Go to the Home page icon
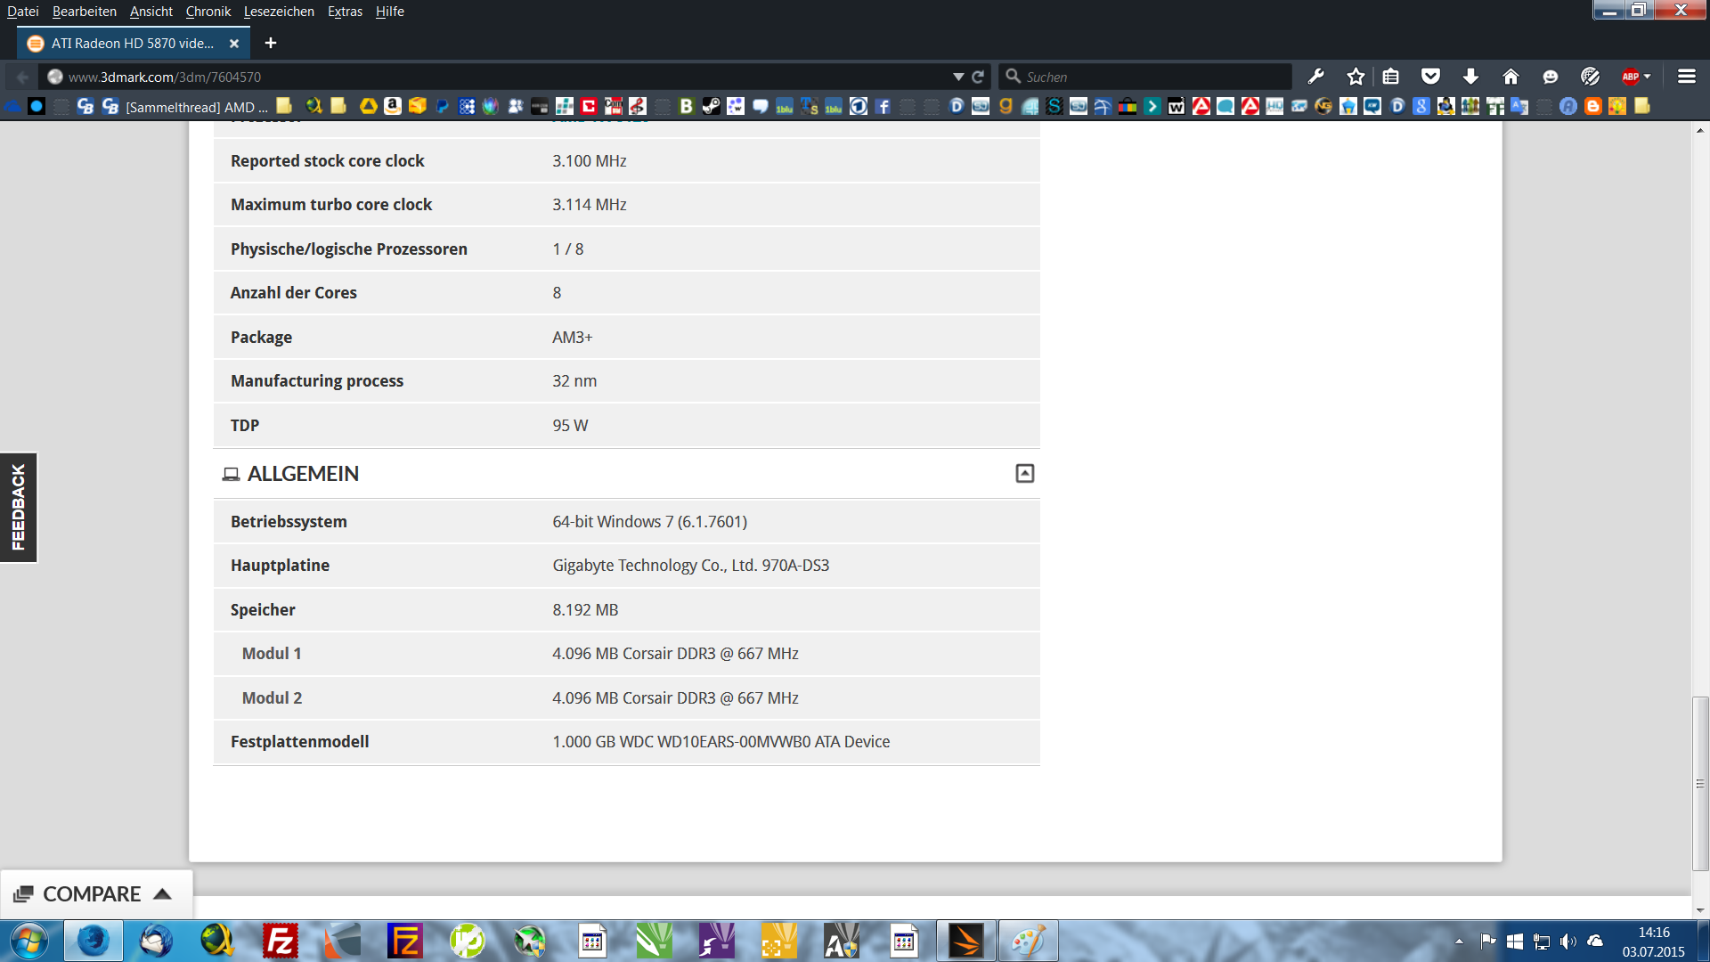Screen dimensions: 1710x962 click(1510, 77)
